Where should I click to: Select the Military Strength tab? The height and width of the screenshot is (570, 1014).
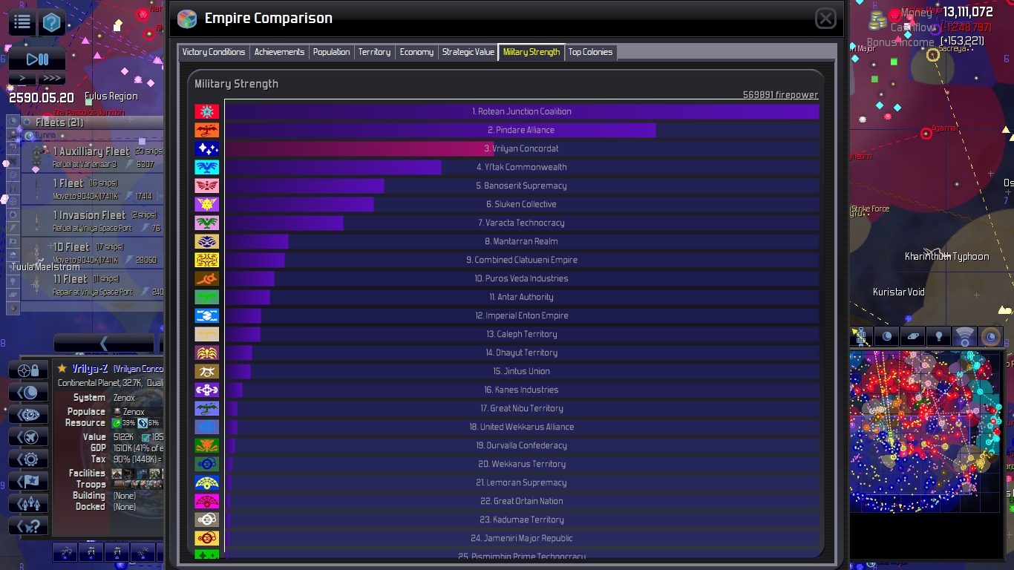click(531, 52)
